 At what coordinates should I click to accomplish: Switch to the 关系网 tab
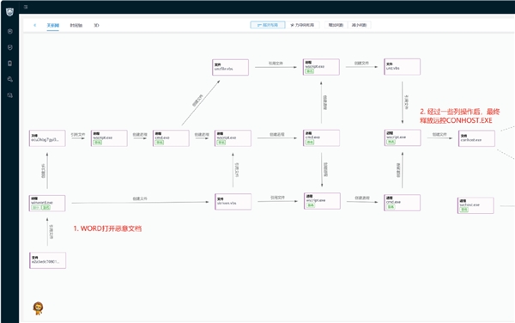coord(53,25)
